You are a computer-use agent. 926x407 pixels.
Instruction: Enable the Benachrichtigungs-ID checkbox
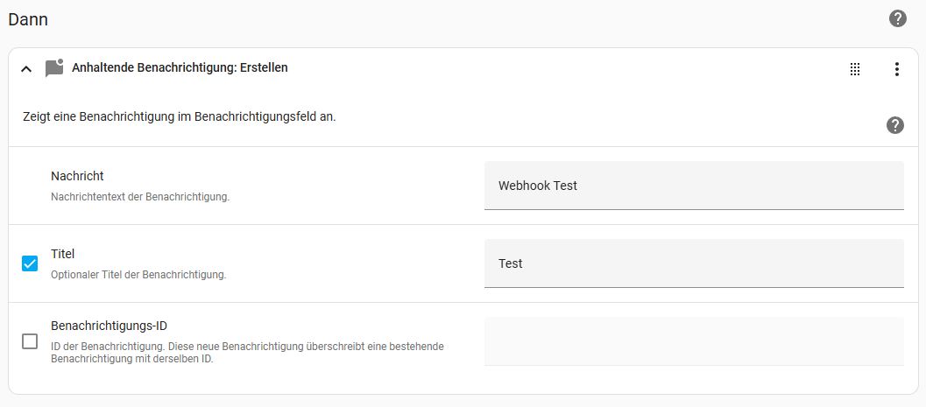30,341
